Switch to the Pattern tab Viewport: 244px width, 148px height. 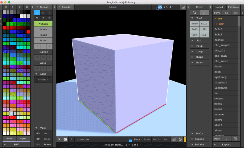233,7
